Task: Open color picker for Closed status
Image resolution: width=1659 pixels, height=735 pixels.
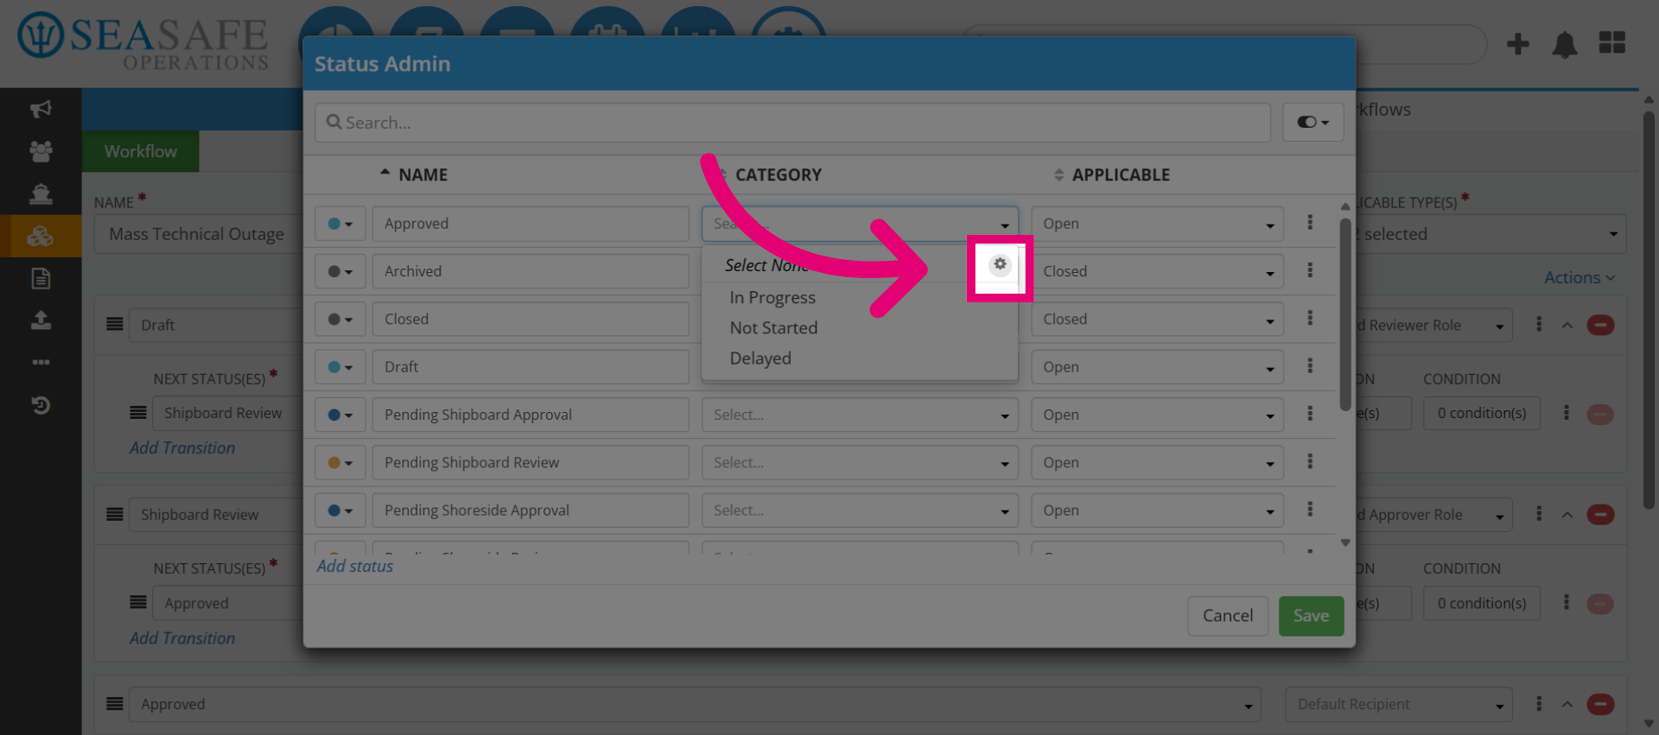Action: tap(340, 319)
